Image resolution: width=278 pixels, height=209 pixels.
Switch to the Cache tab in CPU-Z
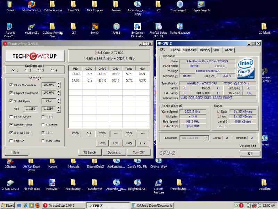pyautogui.click(x=175, y=50)
